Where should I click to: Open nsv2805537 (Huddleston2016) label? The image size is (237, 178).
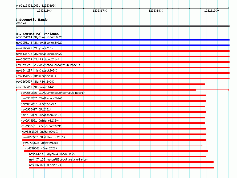(x=43, y=137)
